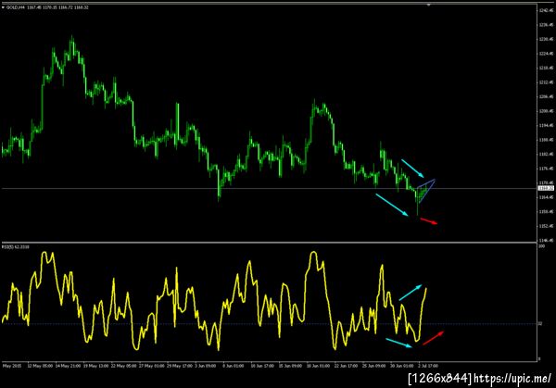Click the chart shift triangle marker at top

tap(429, 5)
